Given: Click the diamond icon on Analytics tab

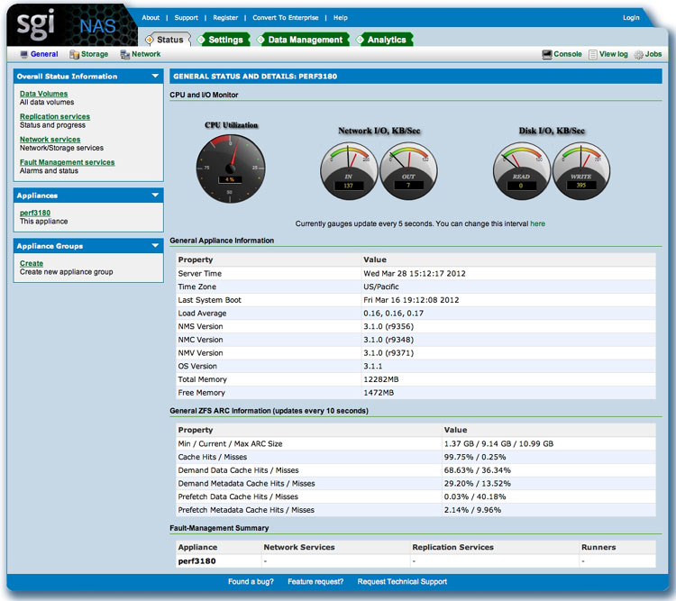Looking at the screenshot, I should coord(360,40).
